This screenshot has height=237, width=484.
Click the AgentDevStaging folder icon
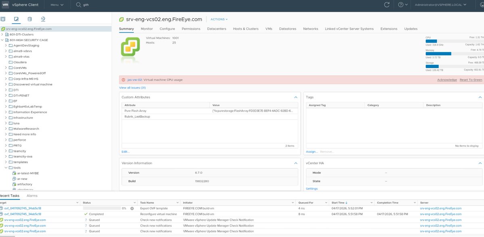[11, 46]
